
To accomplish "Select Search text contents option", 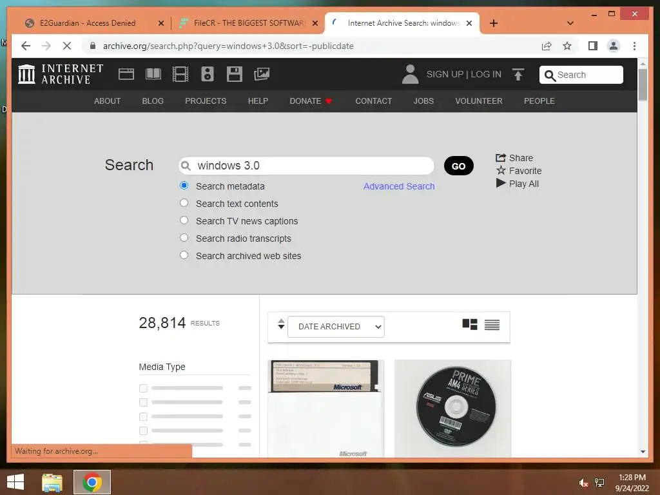I will [x=184, y=203].
